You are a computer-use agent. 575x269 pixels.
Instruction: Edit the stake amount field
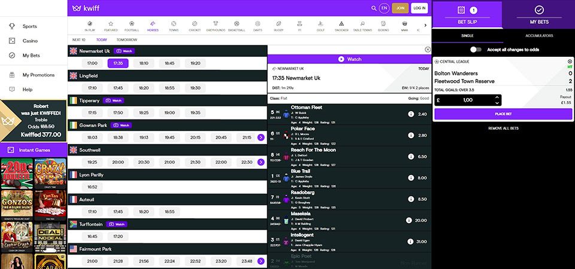pos(468,100)
